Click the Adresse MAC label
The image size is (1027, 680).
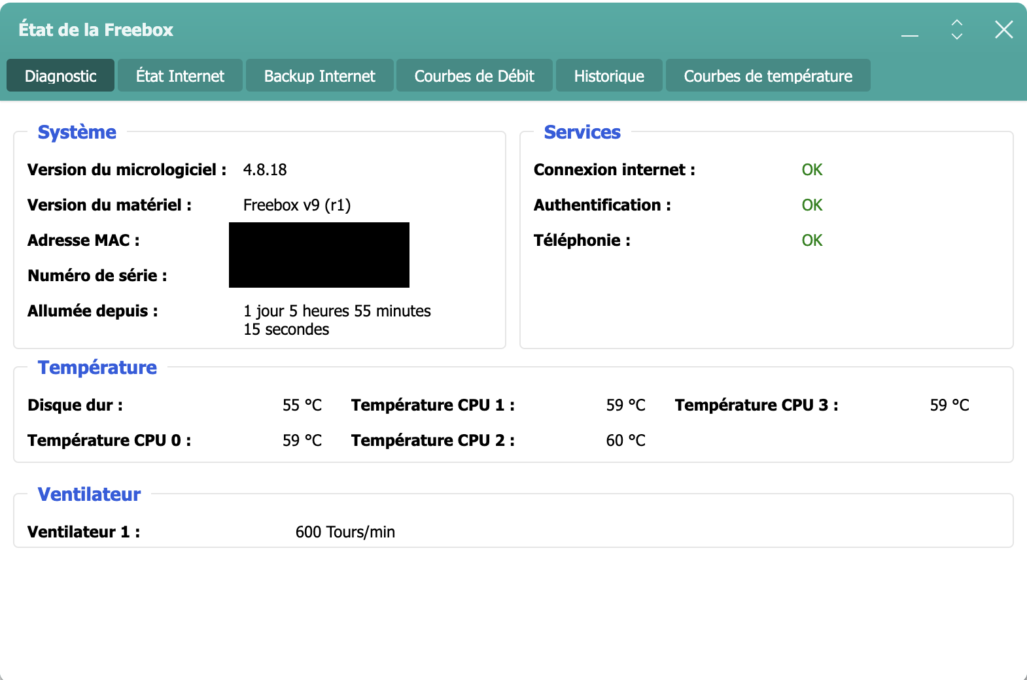[84, 241]
